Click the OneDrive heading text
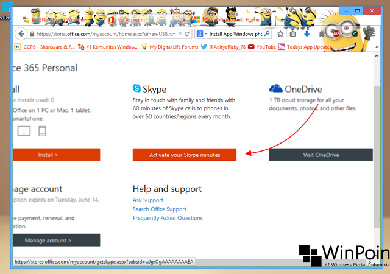390x274 pixels. click(303, 89)
